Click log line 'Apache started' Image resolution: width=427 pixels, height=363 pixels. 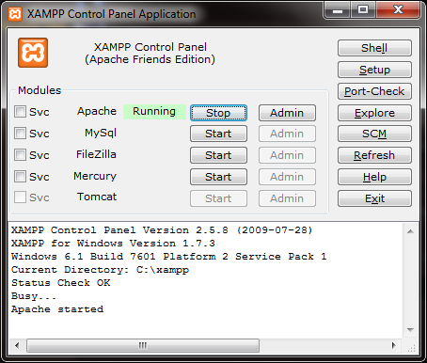coord(57,309)
